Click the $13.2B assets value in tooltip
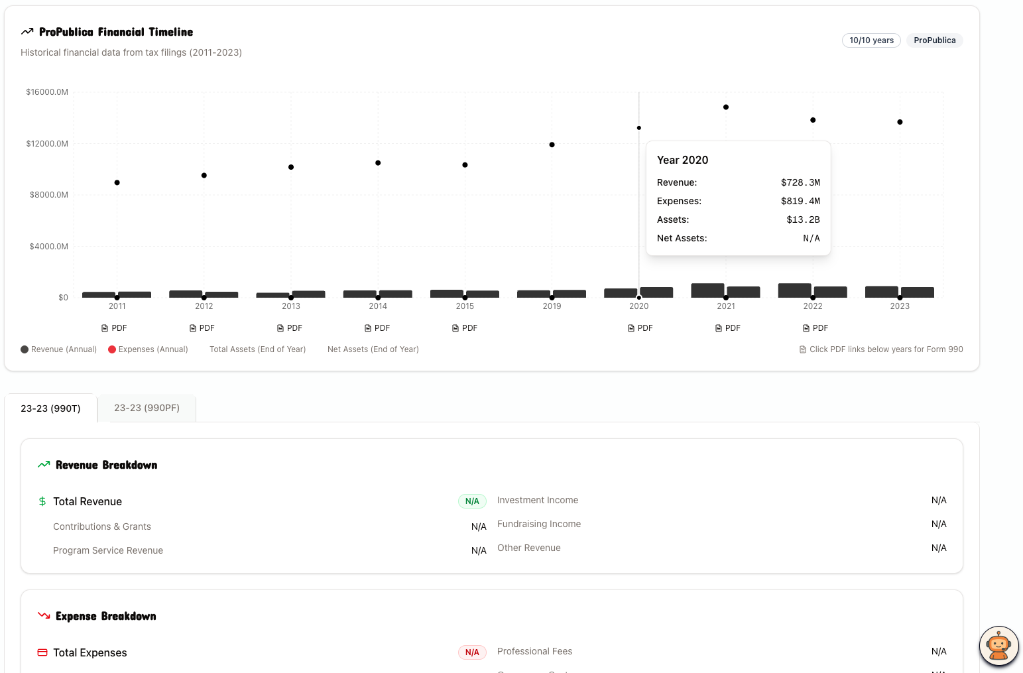 coord(803,219)
